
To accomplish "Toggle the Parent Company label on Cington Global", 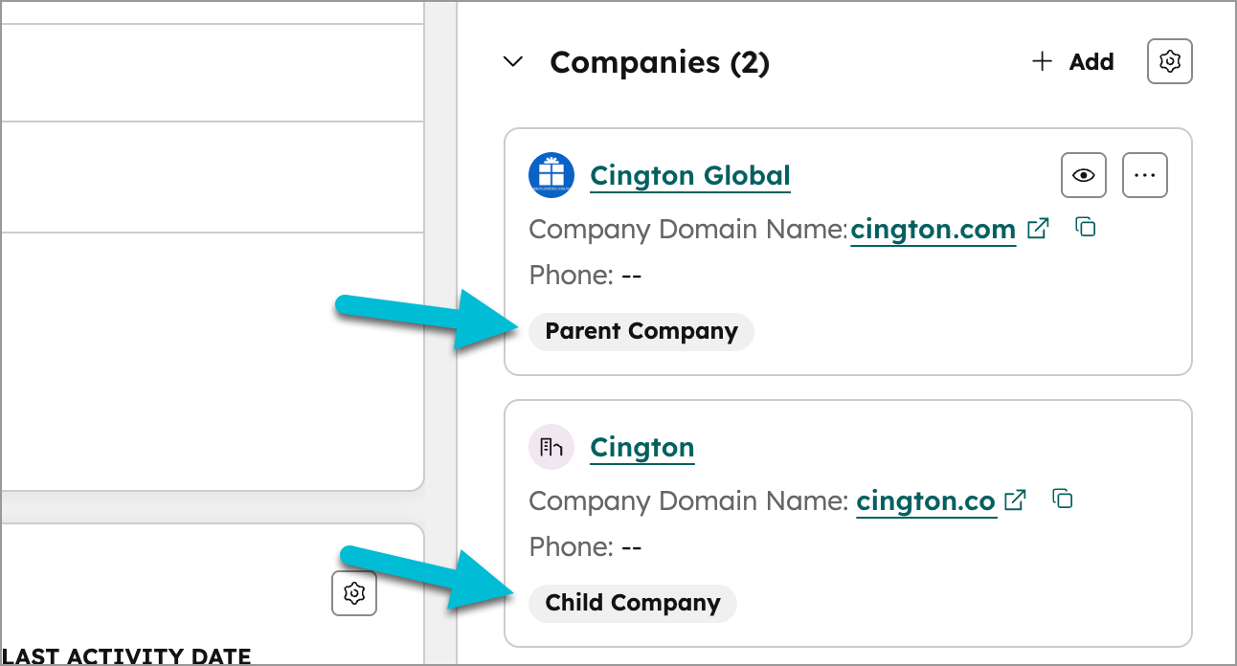I will [641, 330].
